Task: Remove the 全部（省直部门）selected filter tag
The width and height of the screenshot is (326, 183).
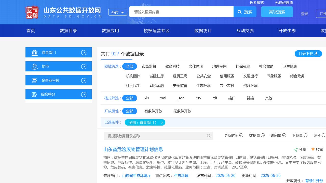Action: [x=162, y=123]
